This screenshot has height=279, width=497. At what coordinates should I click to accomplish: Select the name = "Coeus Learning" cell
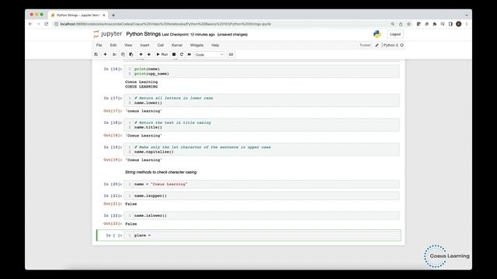tap(262, 184)
